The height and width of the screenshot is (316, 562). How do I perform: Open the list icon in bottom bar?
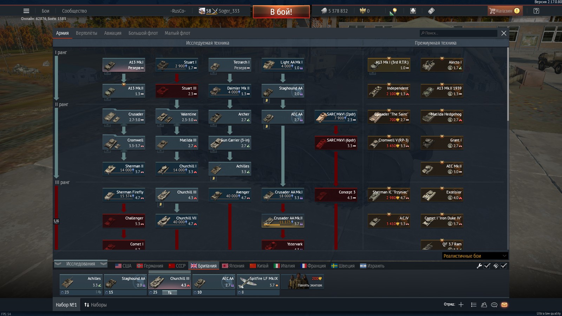coord(473,305)
